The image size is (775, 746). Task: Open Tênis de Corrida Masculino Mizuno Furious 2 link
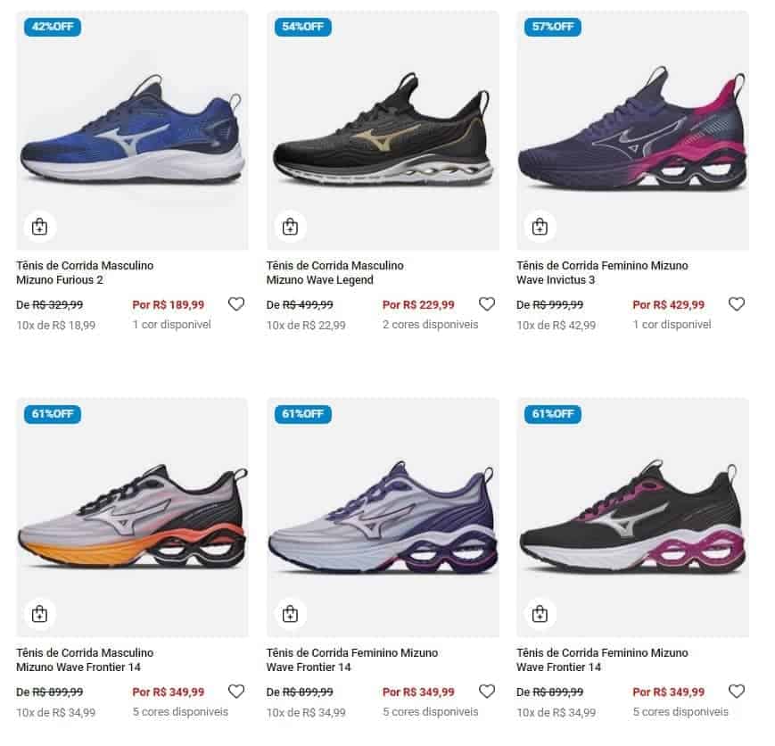coord(85,273)
